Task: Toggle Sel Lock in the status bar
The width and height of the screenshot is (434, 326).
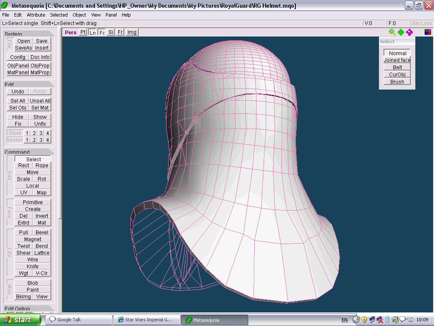Action: coord(422,23)
